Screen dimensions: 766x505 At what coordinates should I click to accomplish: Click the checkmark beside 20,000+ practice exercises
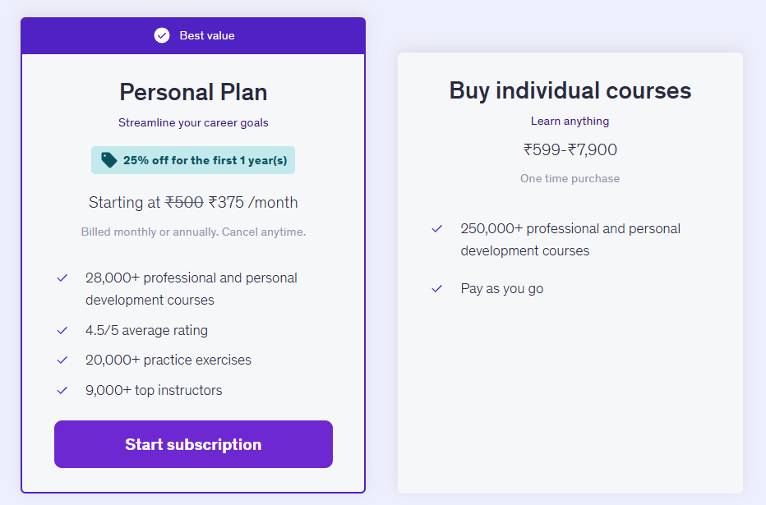click(62, 360)
